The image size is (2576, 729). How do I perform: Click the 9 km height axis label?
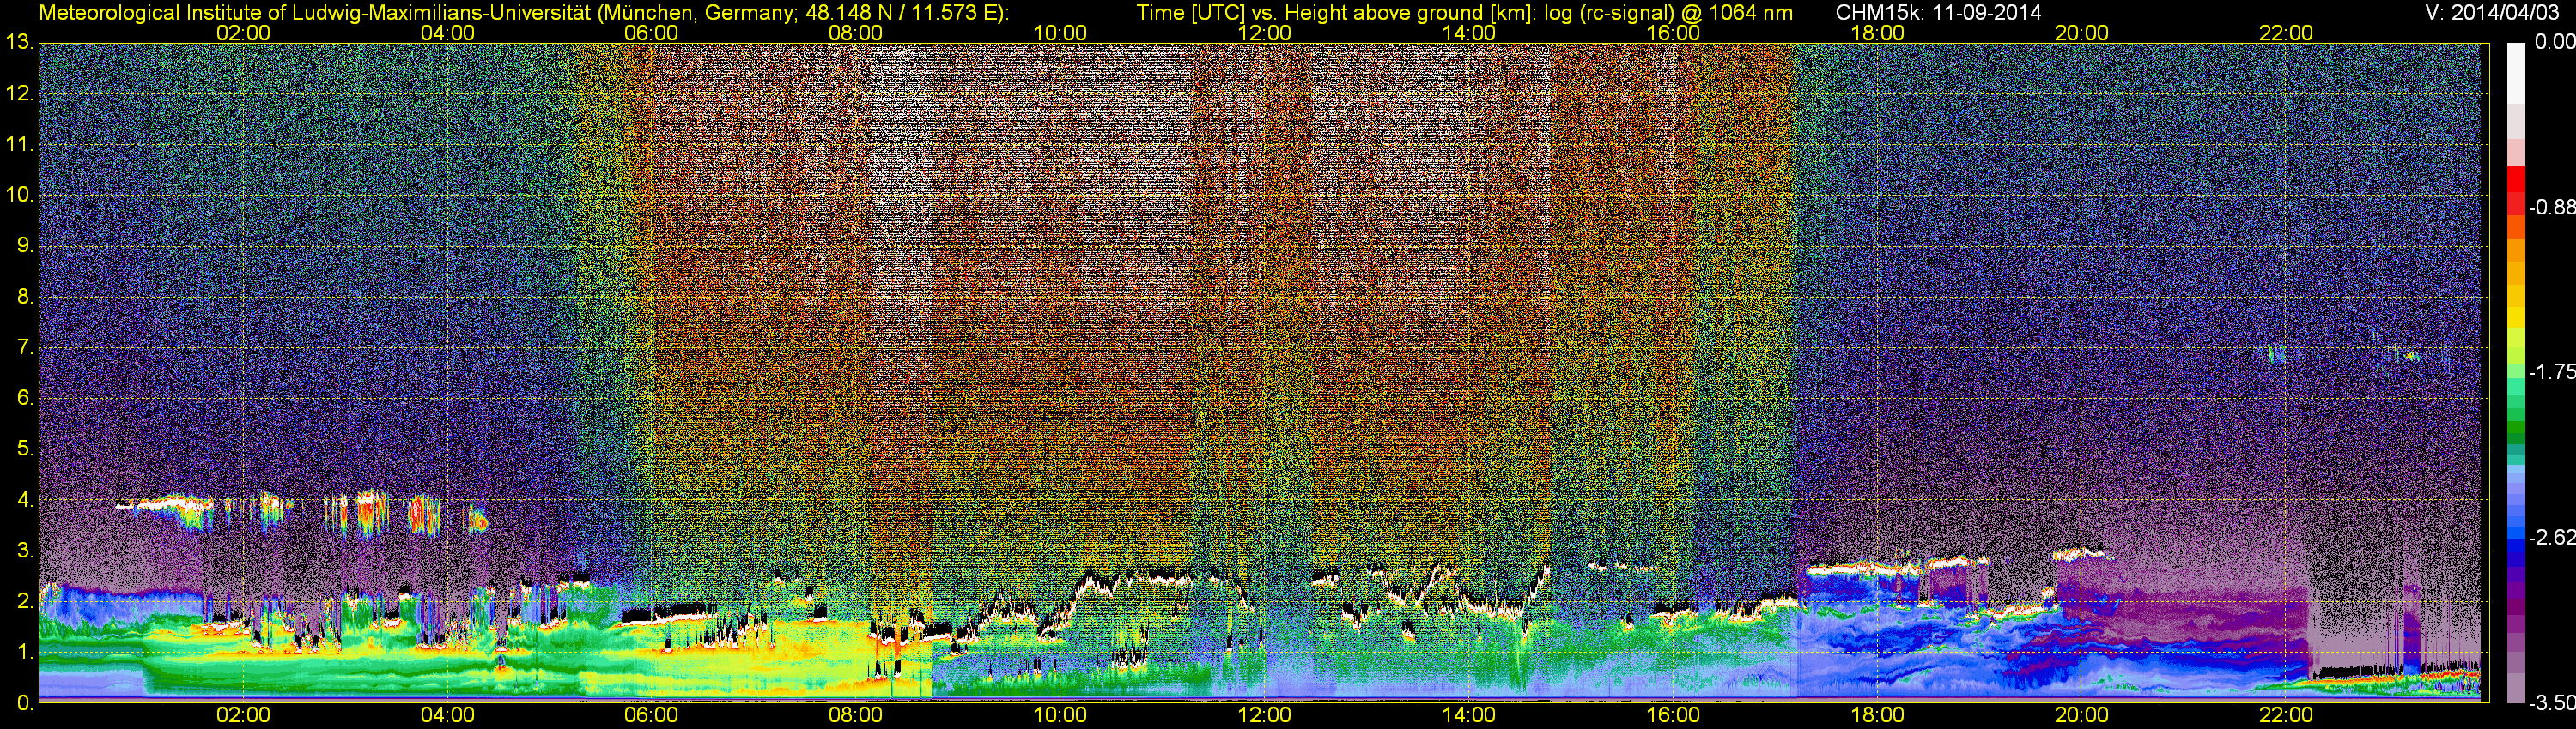[x=24, y=245]
